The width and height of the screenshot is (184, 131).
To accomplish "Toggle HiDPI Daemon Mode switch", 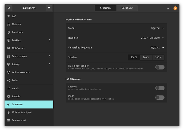I will 160,98.
